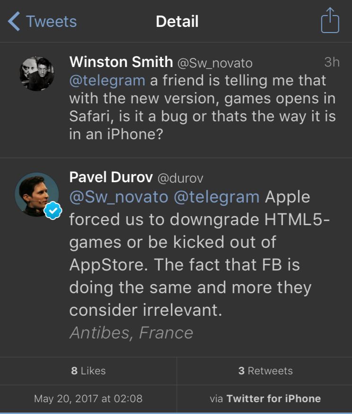Tap the May 20, 2017 timestamp
Viewport: 352px width, 414px height.
point(88,398)
